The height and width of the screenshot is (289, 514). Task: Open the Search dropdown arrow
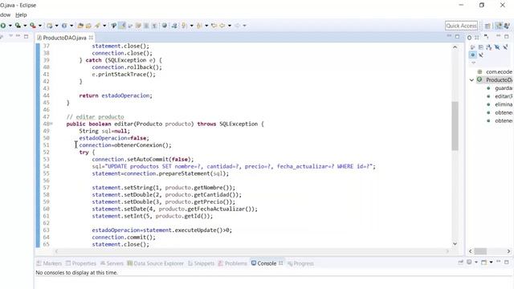[104, 26]
